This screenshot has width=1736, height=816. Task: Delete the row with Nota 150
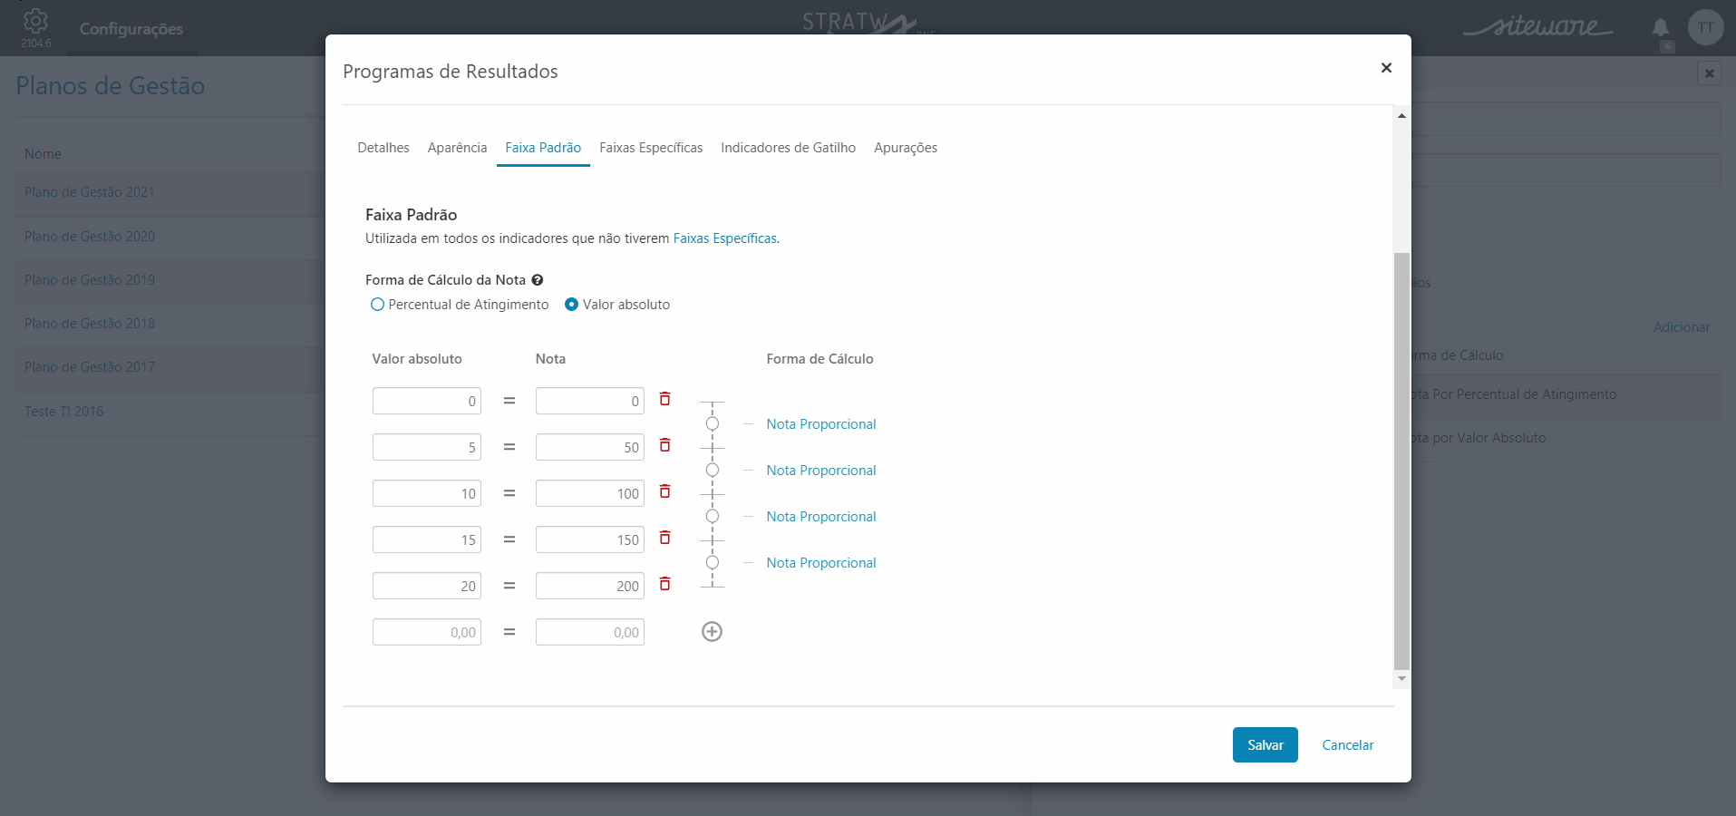[x=664, y=538]
